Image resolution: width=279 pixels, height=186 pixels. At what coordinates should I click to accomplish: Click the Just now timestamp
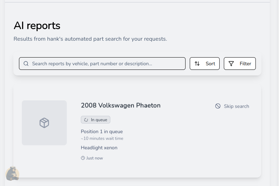tap(95, 158)
